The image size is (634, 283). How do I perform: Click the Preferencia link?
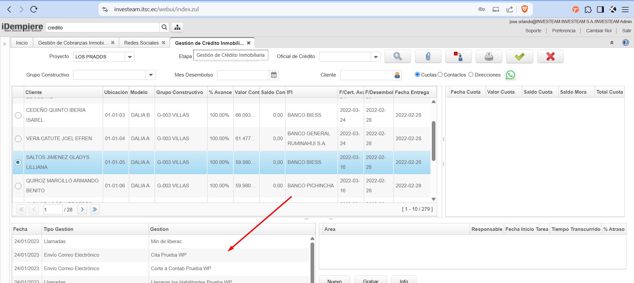coord(563,31)
